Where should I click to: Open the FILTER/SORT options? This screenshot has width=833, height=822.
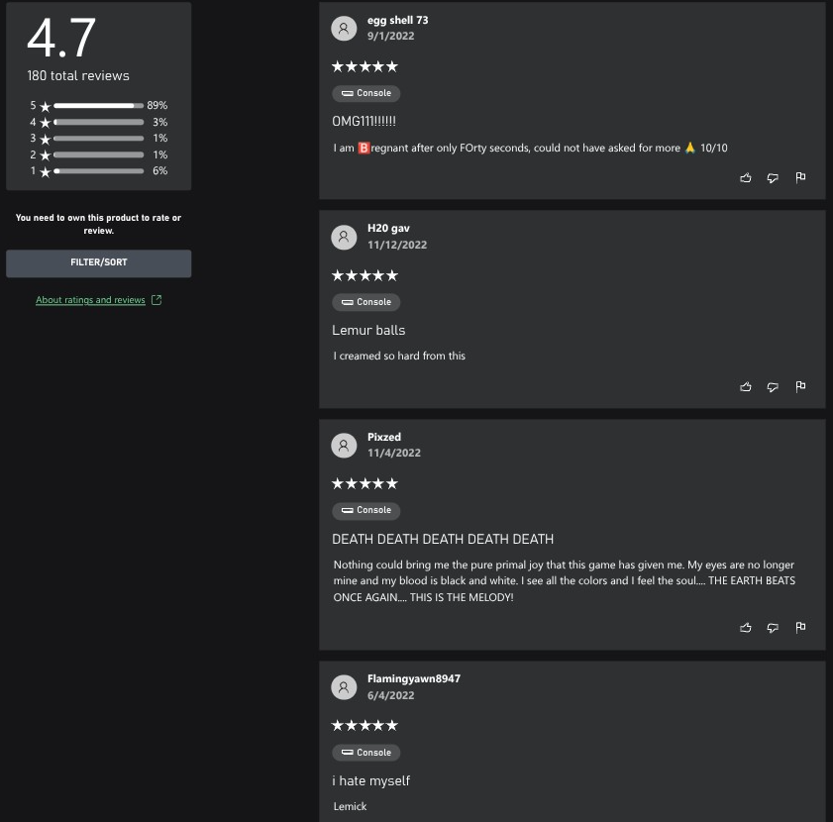(x=98, y=263)
